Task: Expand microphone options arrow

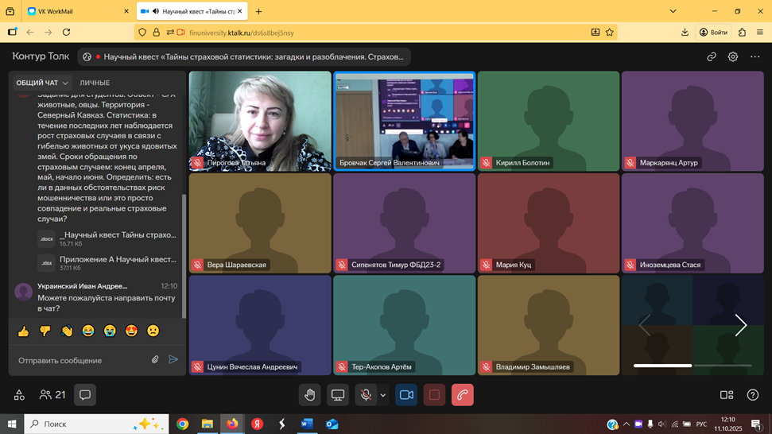Action: [383, 395]
